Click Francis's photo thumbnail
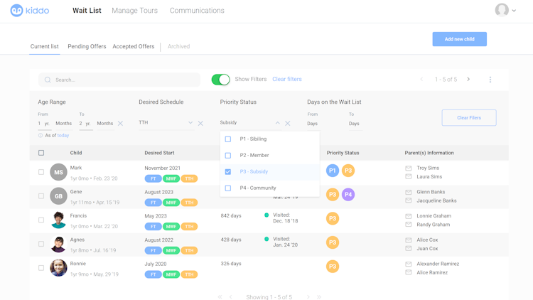533x300 pixels. (x=58, y=220)
